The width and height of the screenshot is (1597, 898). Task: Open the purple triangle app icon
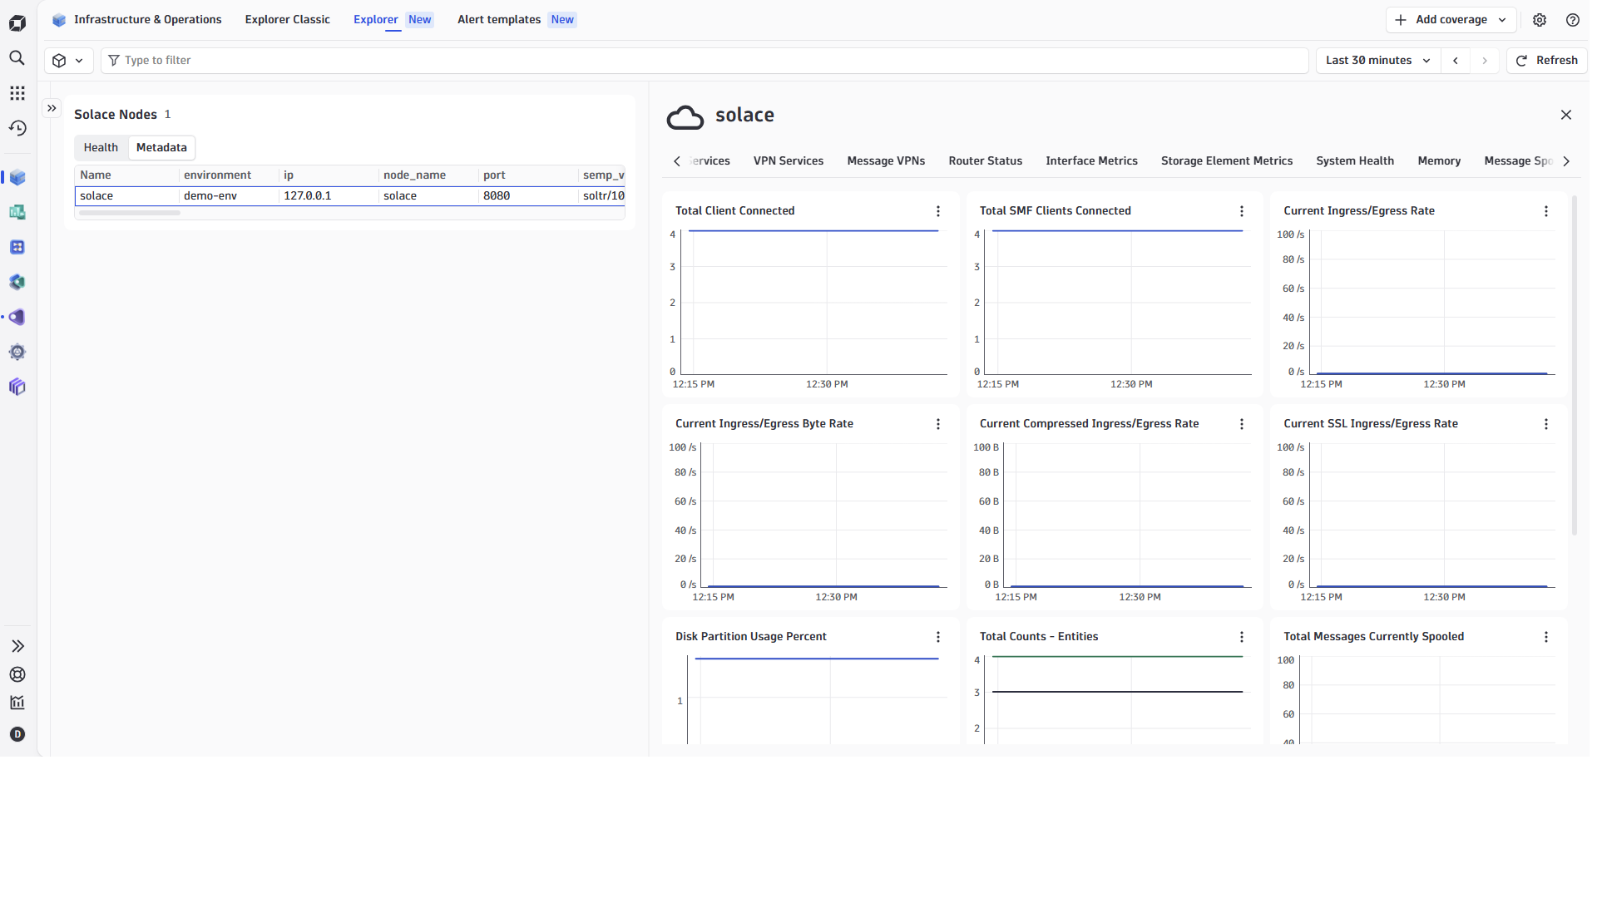[x=17, y=318]
